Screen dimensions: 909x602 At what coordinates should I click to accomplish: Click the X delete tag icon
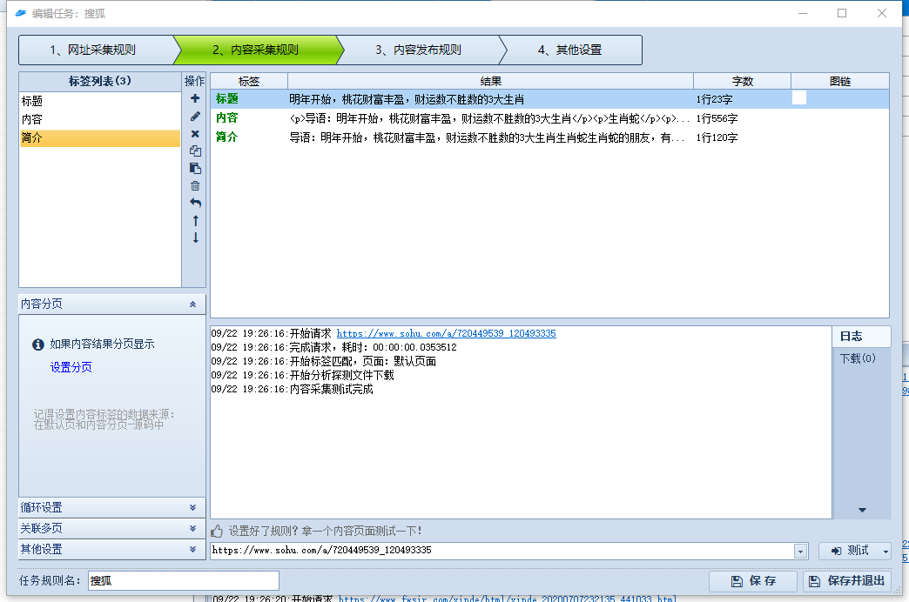(195, 133)
